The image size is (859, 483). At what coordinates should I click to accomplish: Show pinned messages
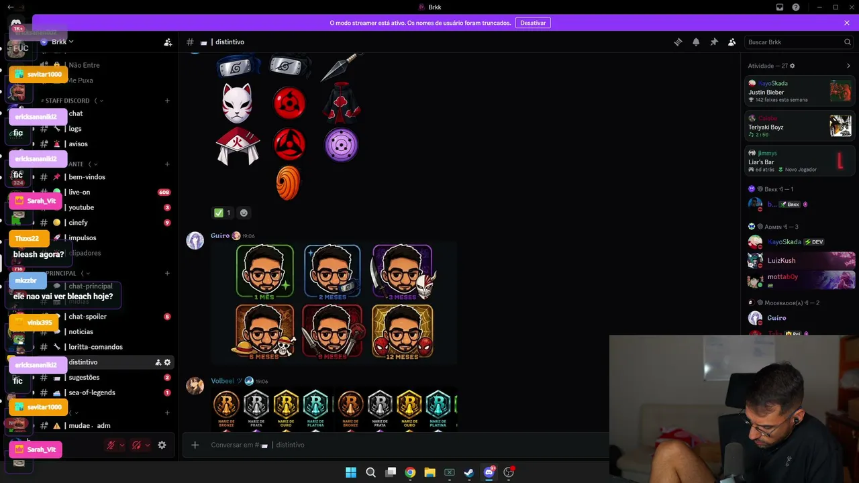click(x=714, y=42)
